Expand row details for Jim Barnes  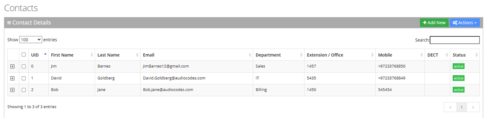coord(12,66)
